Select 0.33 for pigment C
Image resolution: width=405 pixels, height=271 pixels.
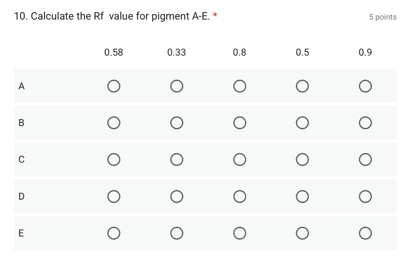[x=176, y=160]
